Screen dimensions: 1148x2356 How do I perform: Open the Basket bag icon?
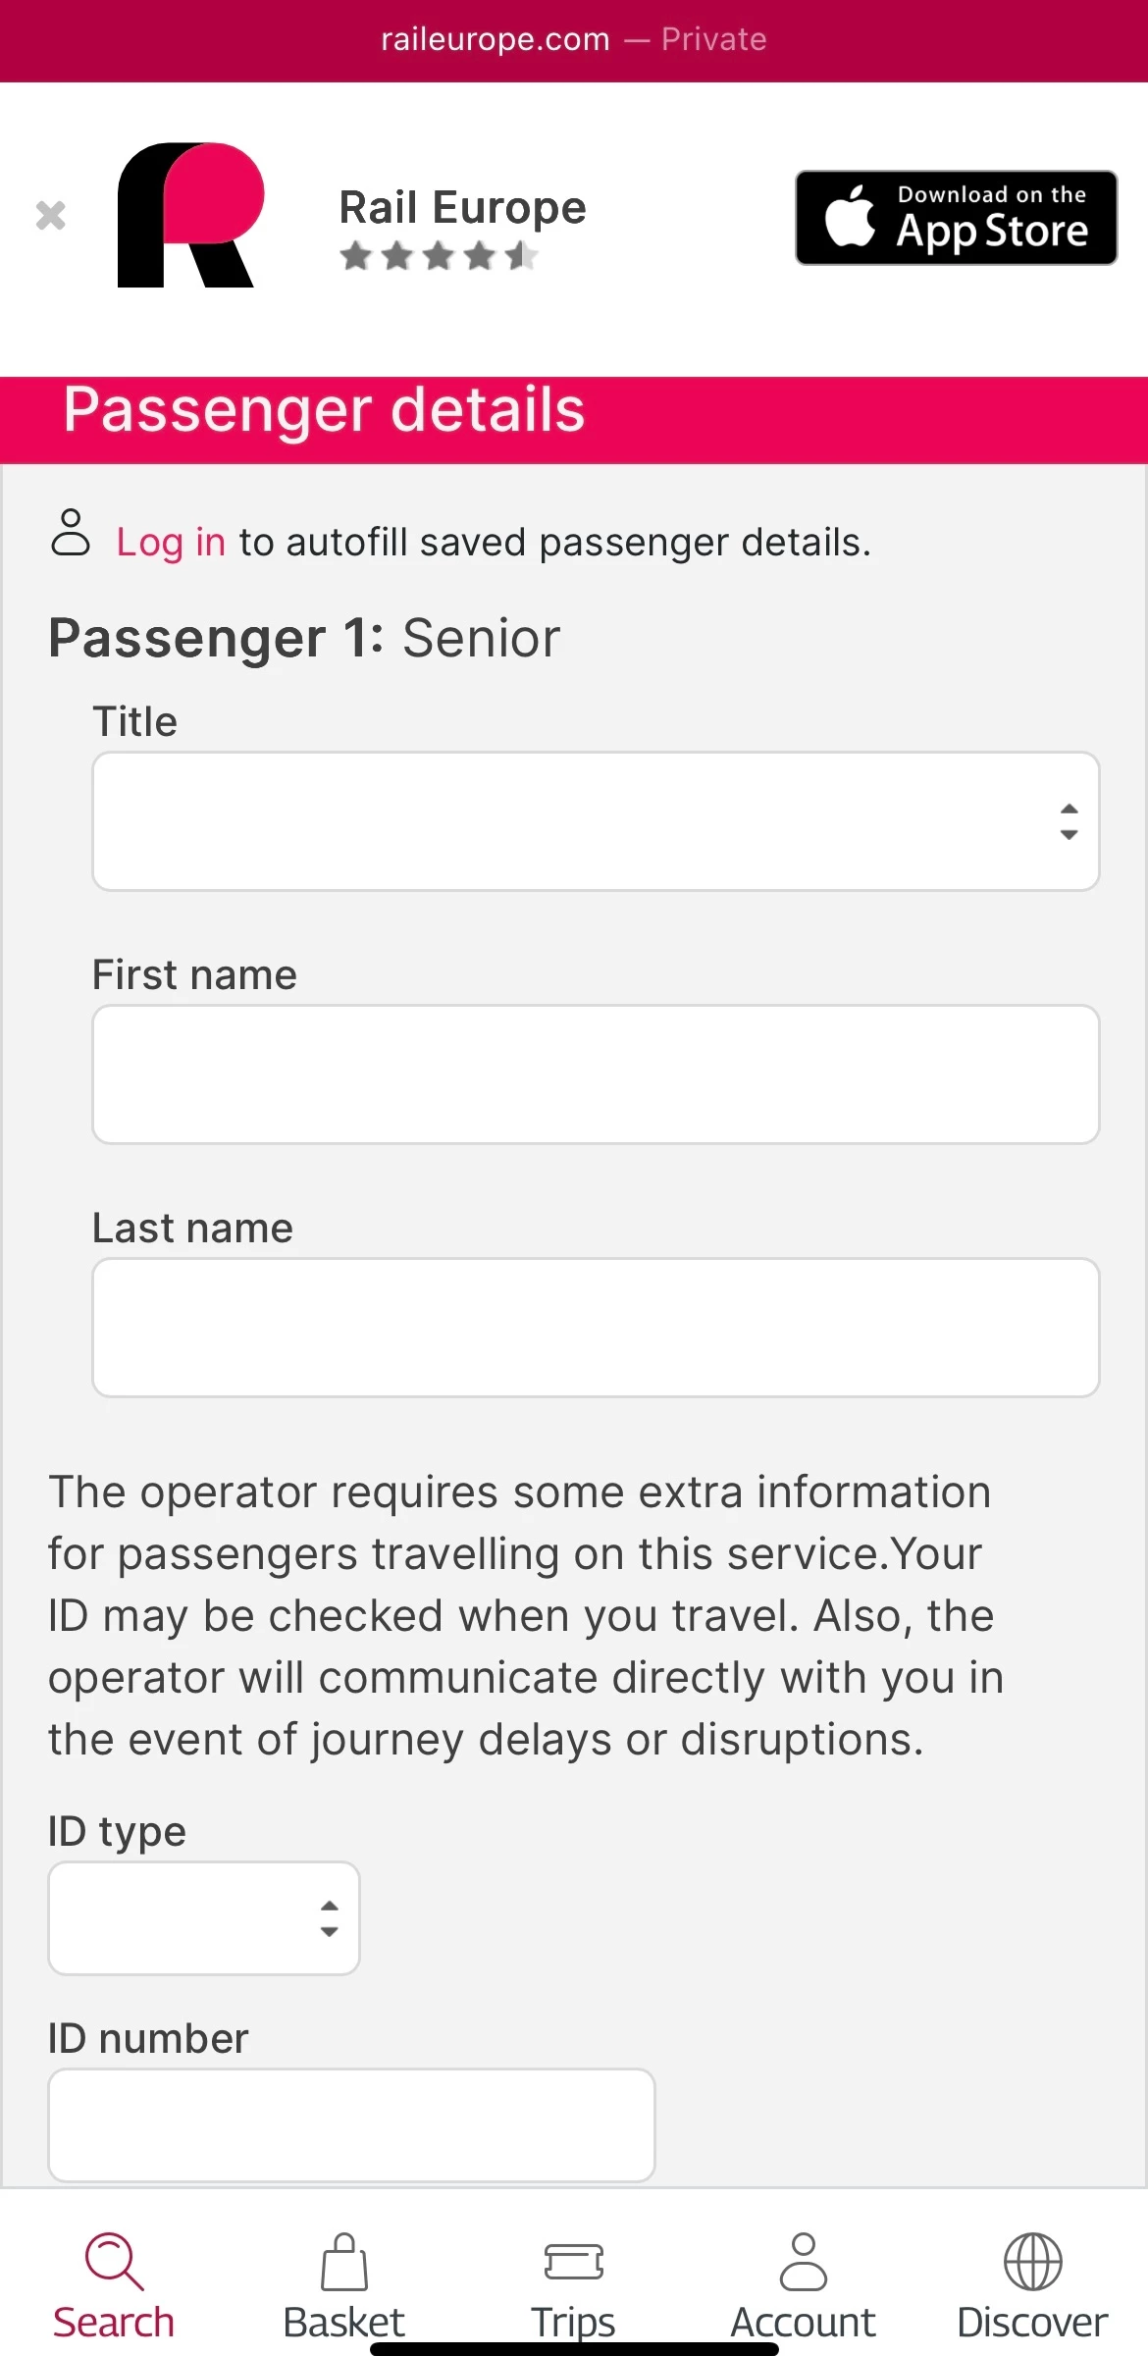tap(344, 2261)
